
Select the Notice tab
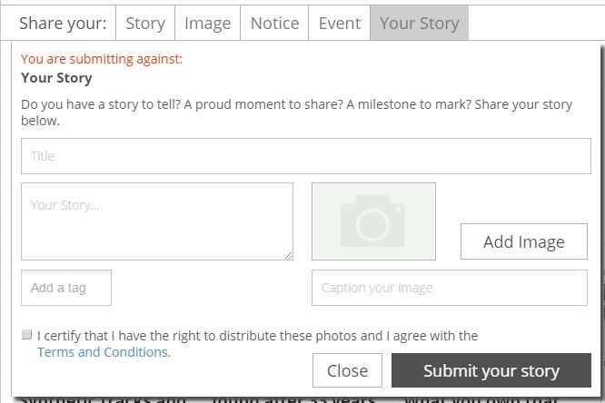click(x=274, y=24)
